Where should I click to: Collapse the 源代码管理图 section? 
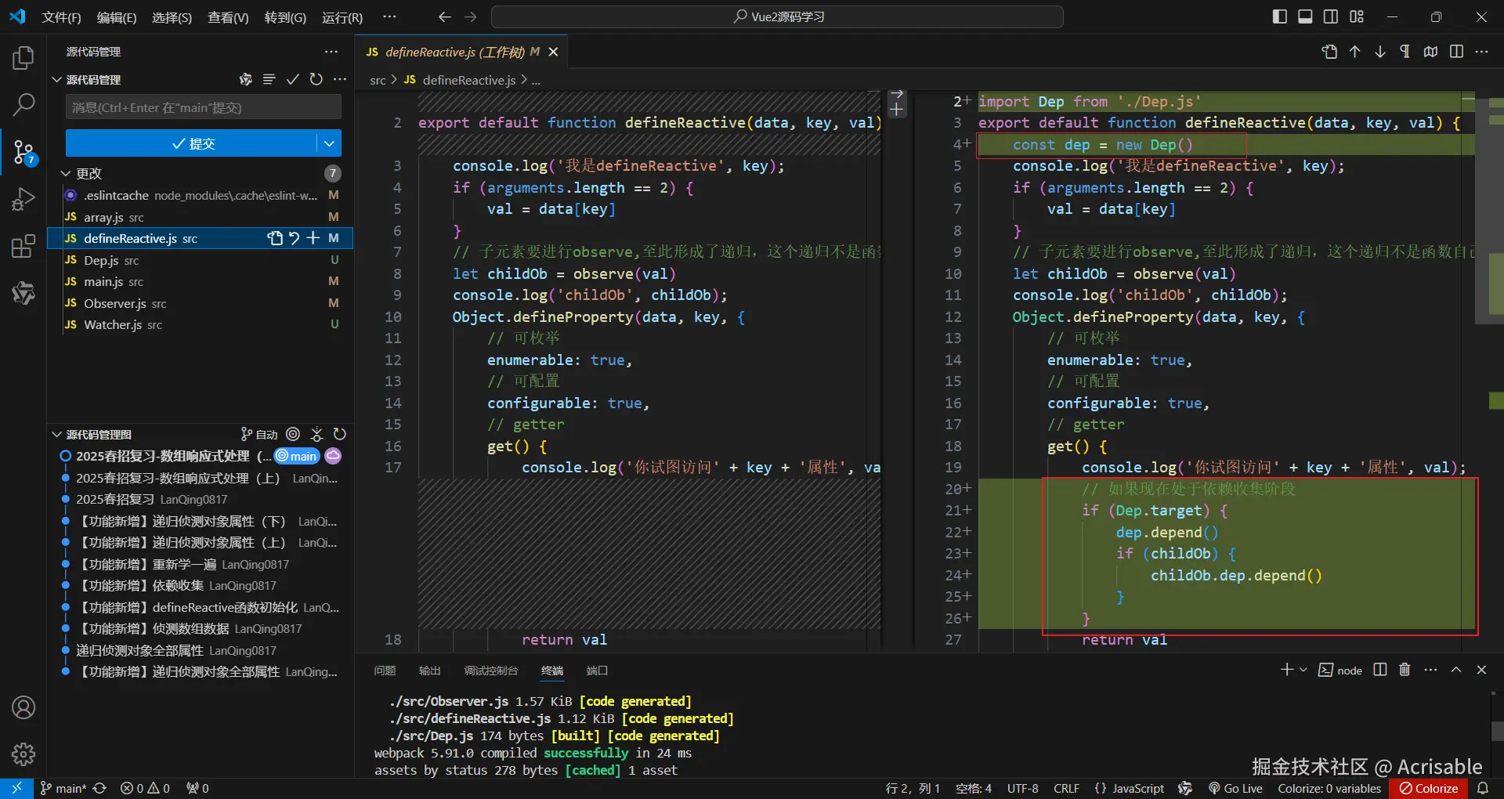(56, 434)
